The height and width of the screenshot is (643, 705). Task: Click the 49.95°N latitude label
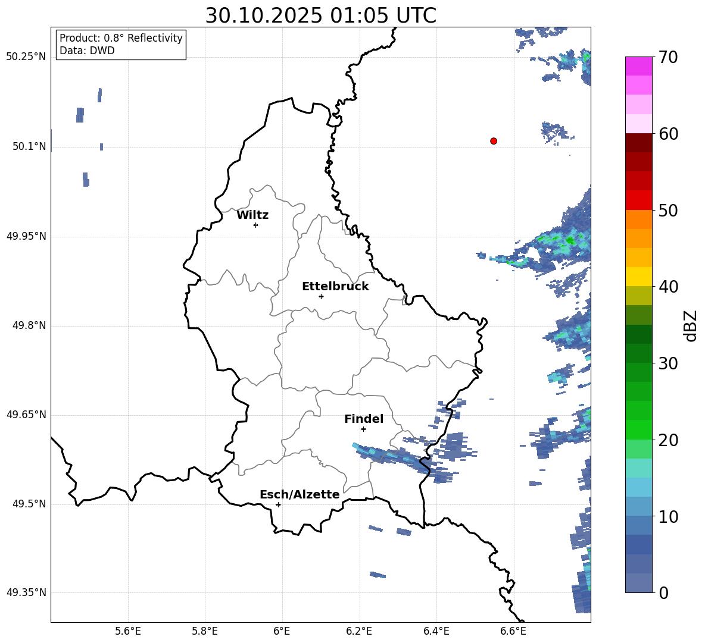tap(26, 236)
